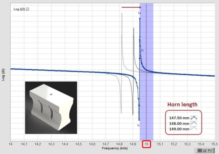The width and height of the screenshot is (219, 154).
Task: Click the Fc marker label on blue curve
Action: pos(142,50)
